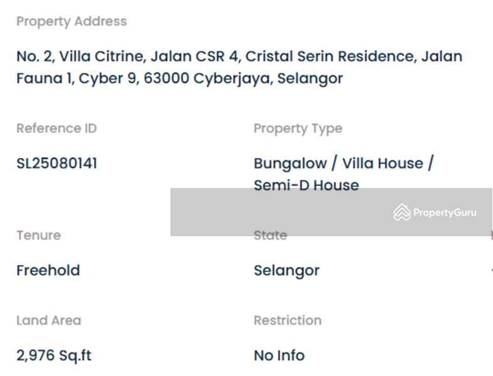Click the Restriction label
The width and height of the screenshot is (493, 376).
(x=287, y=320)
